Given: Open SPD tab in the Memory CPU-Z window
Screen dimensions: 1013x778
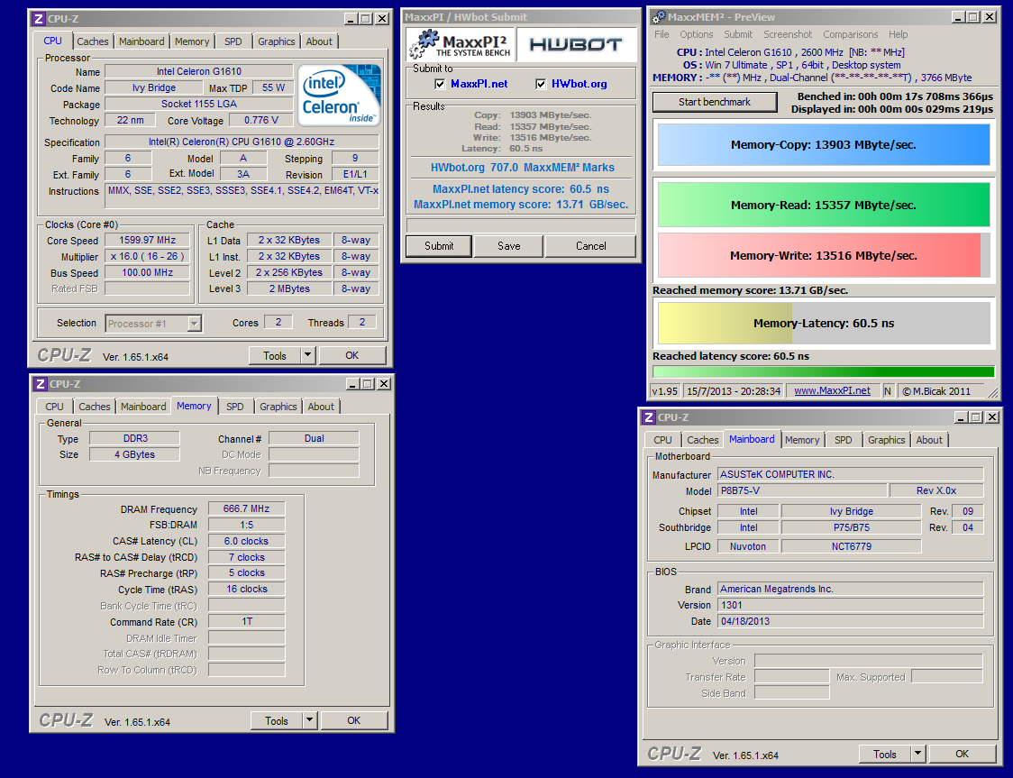Looking at the screenshot, I should pyautogui.click(x=235, y=407).
